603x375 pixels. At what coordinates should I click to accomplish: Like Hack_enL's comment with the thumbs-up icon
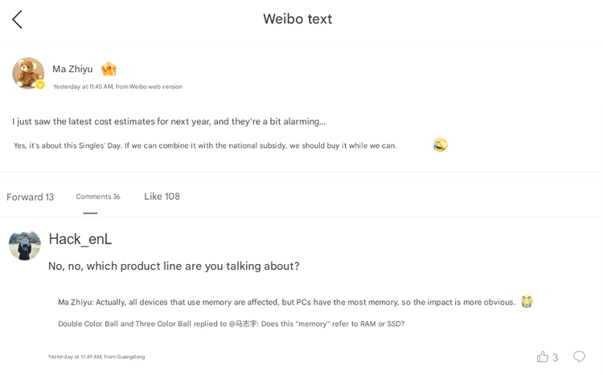coord(543,357)
